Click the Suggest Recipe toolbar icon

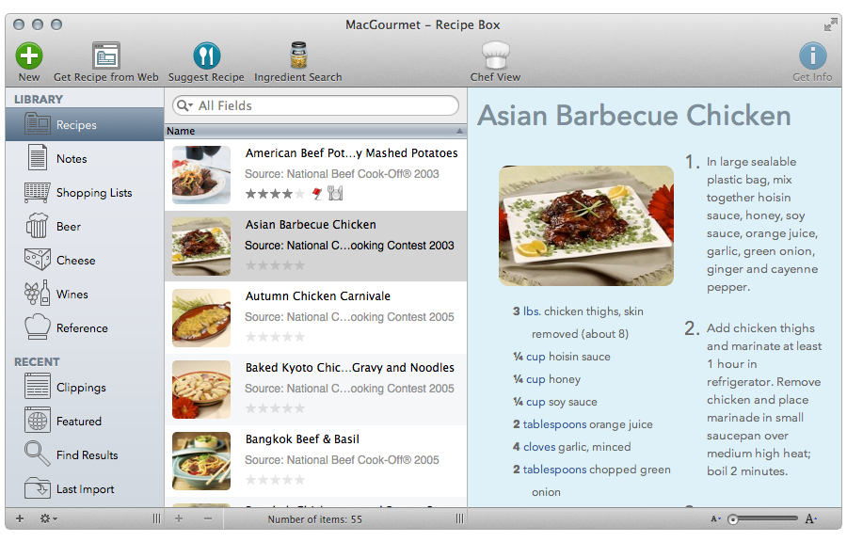pyautogui.click(x=206, y=56)
